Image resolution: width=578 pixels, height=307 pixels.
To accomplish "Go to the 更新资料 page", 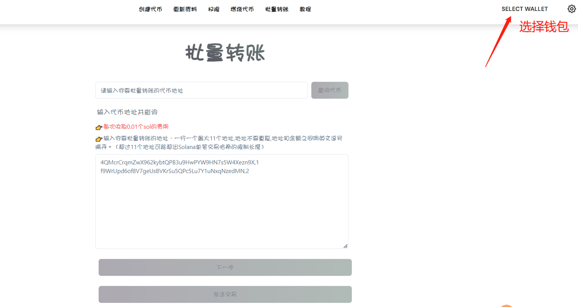I will 185,9.
